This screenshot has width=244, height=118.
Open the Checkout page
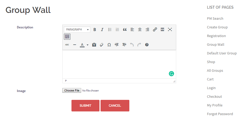coord(214,97)
